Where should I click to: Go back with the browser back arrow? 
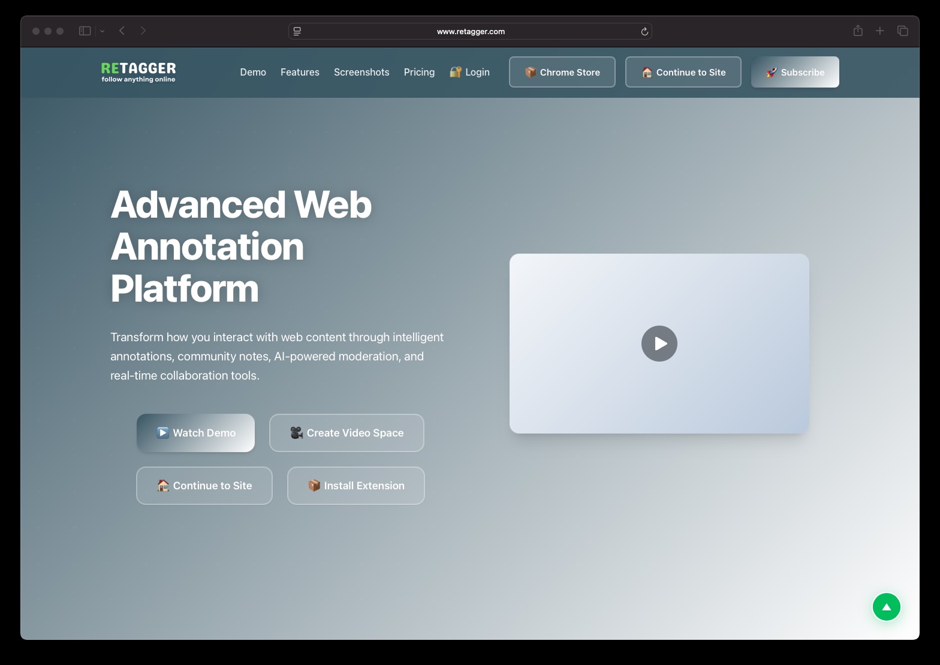coord(122,31)
